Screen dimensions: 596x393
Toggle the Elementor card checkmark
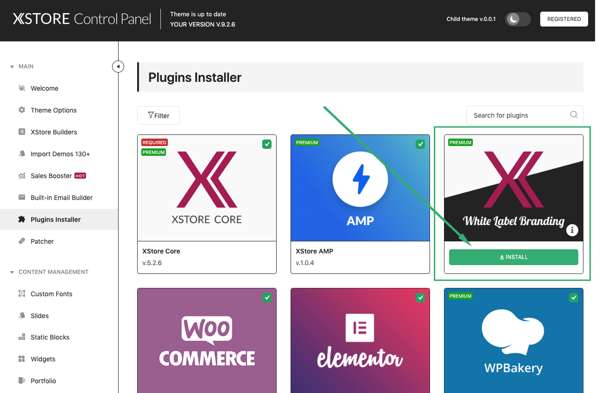[x=420, y=298]
